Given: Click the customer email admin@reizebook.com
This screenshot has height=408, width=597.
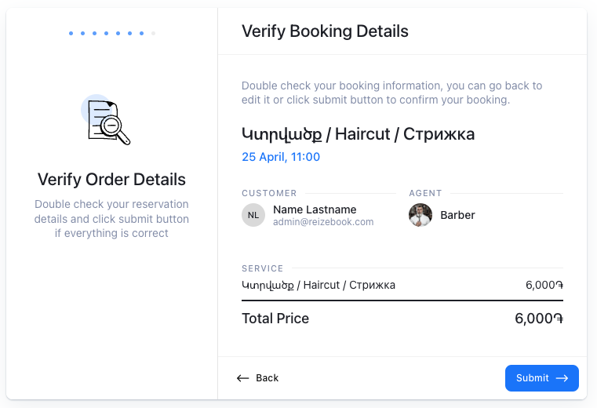Looking at the screenshot, I should pyautogui.click(x=323, y=222).
